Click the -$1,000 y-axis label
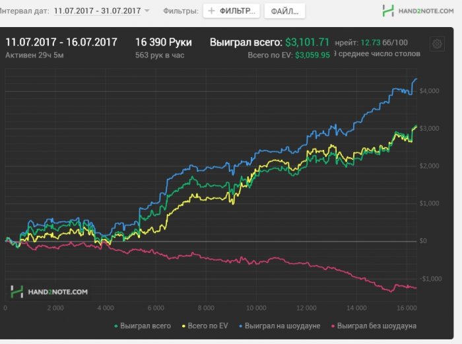 tap(430, 279)
